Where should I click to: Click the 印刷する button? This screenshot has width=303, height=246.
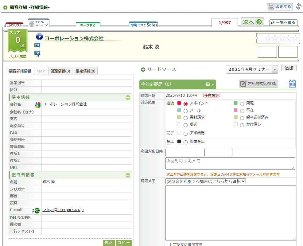280,6
